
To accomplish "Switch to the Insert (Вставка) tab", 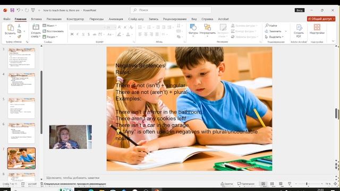I will [x=36, y=19].
